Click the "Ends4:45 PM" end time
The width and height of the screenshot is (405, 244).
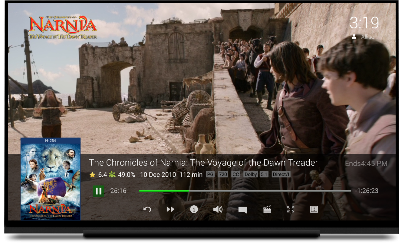coord(366,164)
